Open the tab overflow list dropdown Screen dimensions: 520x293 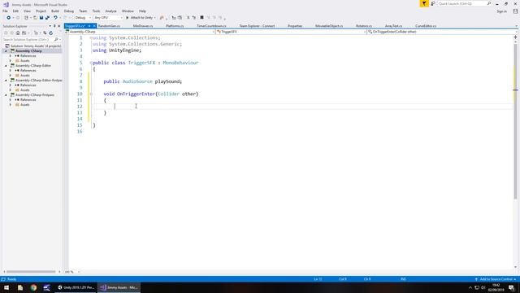[x=517, y=26]
